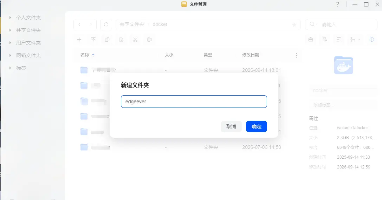The width and height of the screenshot is (382, 200).
Task: Open the sort order icon
Action: click(339, 40)
